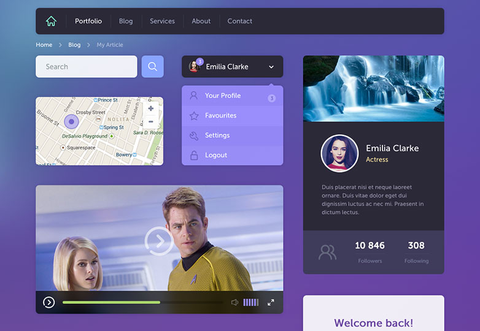
Task: Select Favourites in the user menu
Action: tap(220, 115)
